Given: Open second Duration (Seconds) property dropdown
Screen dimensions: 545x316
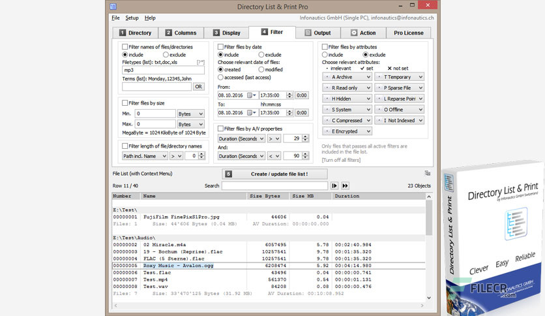Looking at the screenshot, I should point(241,156).
